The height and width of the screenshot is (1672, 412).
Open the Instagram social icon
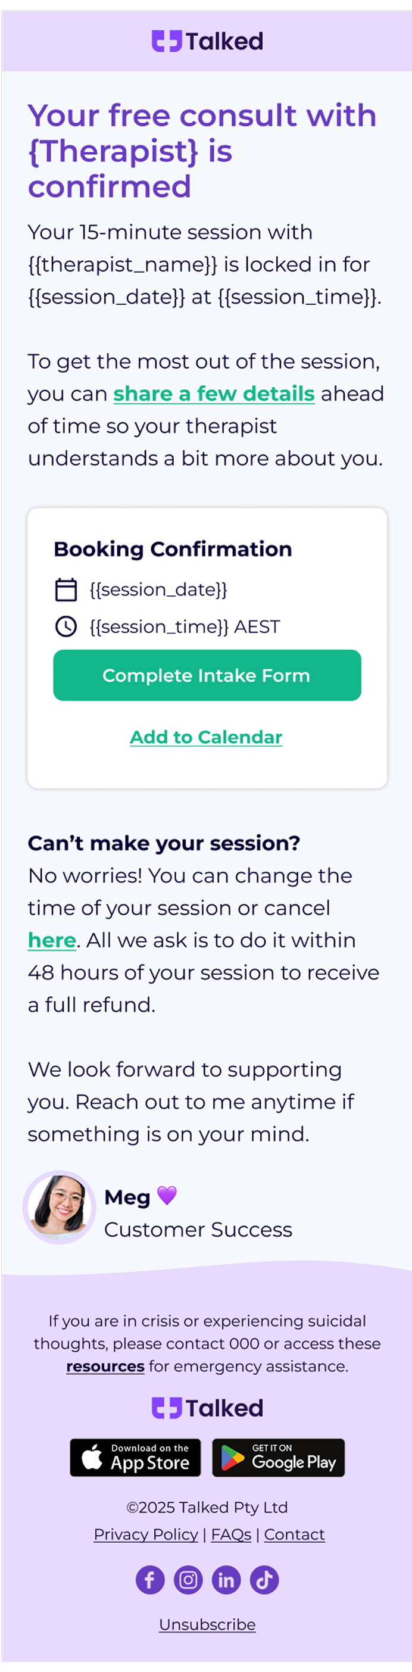coord(188,1579)
